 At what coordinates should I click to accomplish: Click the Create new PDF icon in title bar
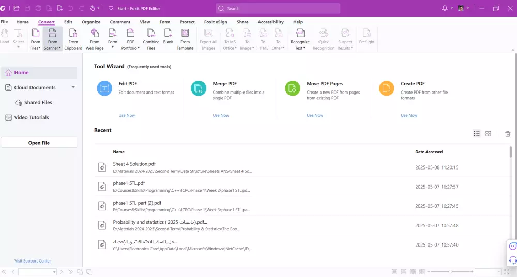click(x=59, y=8)
